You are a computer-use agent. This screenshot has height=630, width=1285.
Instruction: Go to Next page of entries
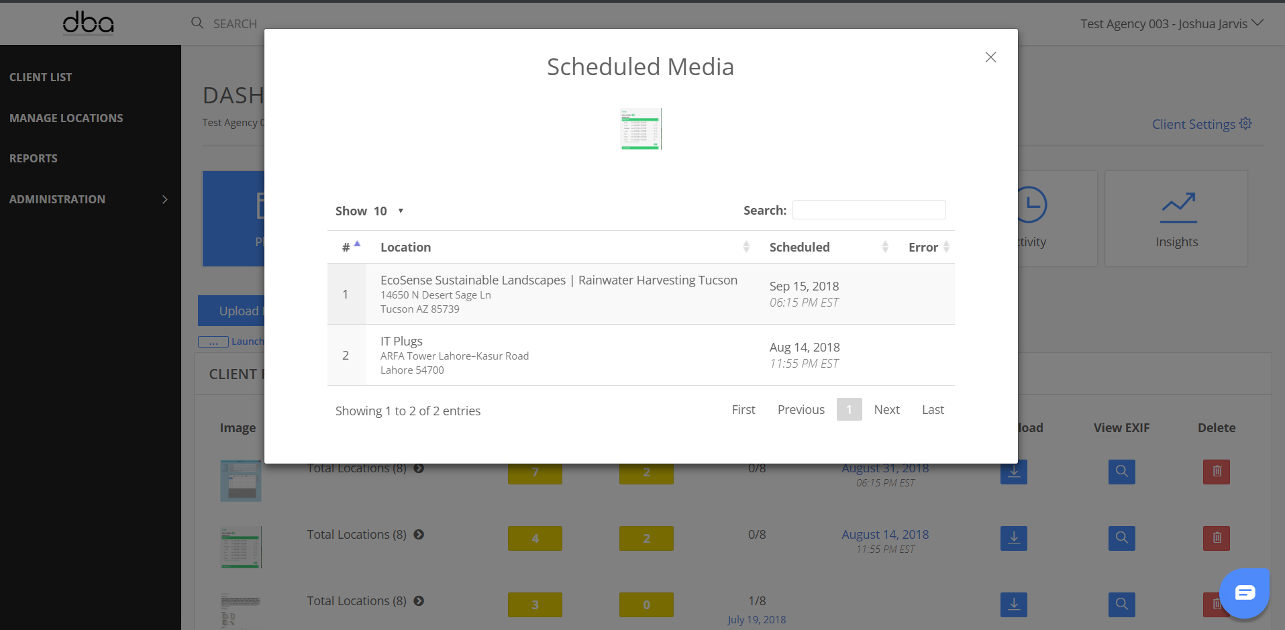pyautogui.click(x=886, y=410)
